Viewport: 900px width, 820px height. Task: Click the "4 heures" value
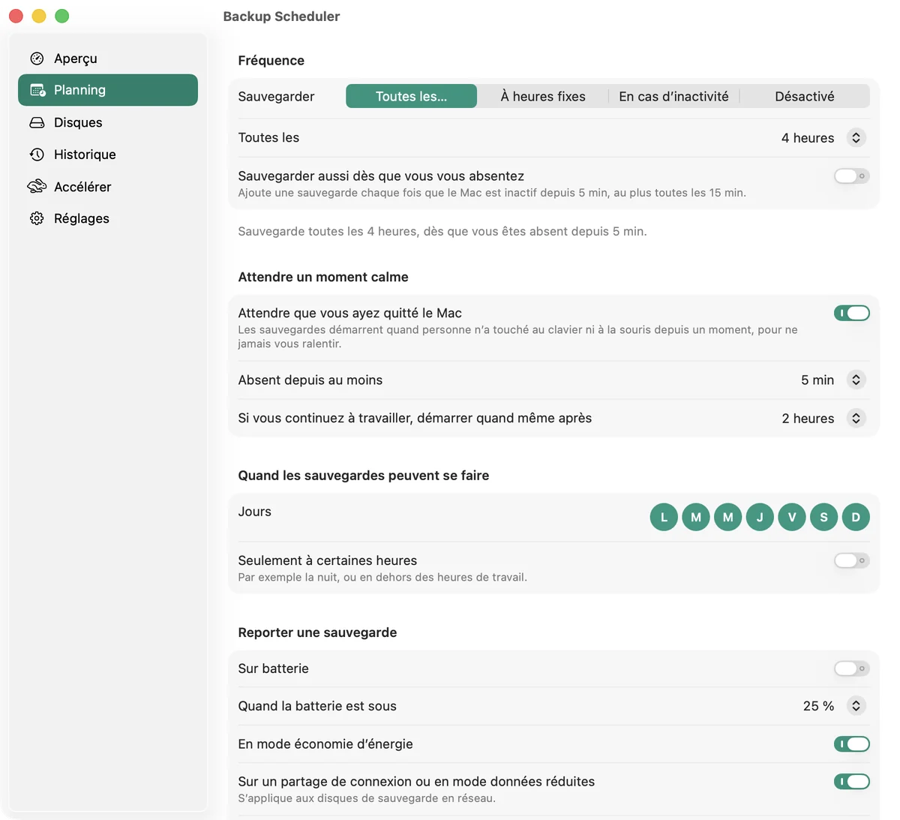click(808, 138)
